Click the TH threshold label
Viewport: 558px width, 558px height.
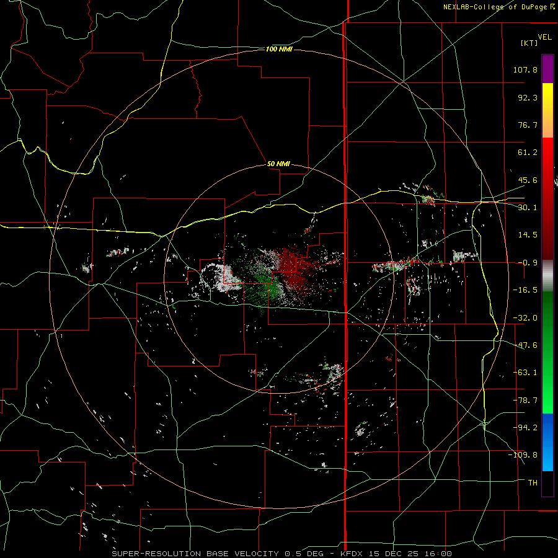[x=533, y=483]
